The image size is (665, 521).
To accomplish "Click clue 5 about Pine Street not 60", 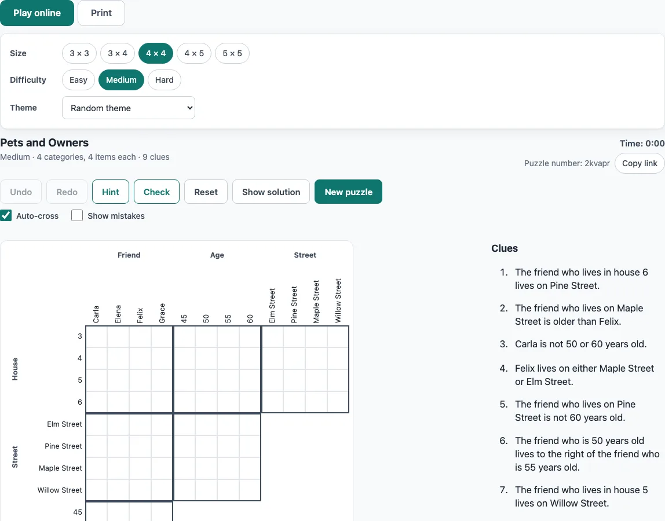I will tap(575, 411).
